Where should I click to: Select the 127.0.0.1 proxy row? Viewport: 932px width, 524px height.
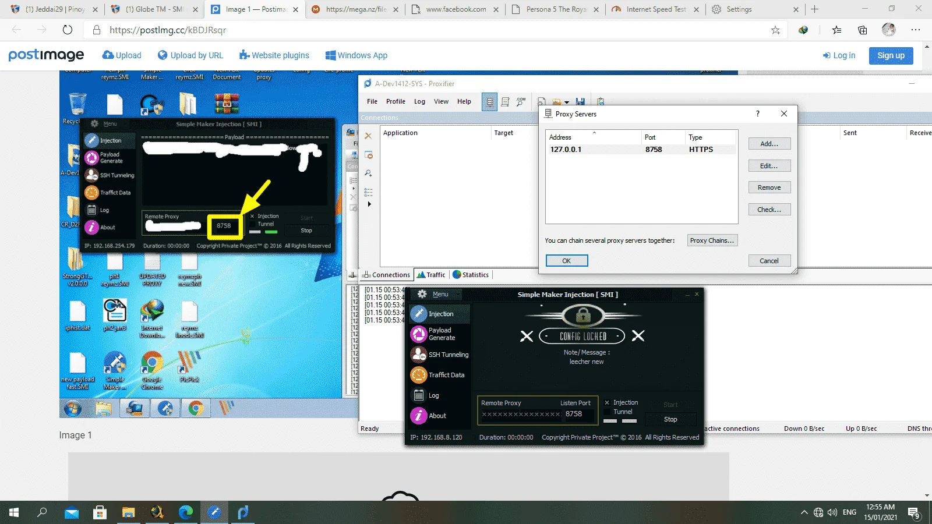click(641, 150)
